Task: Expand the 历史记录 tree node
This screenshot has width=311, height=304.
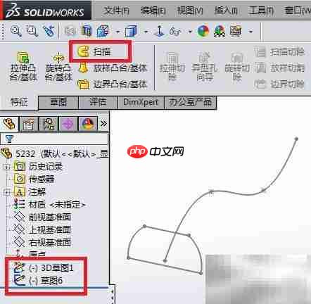Action: 6,167
